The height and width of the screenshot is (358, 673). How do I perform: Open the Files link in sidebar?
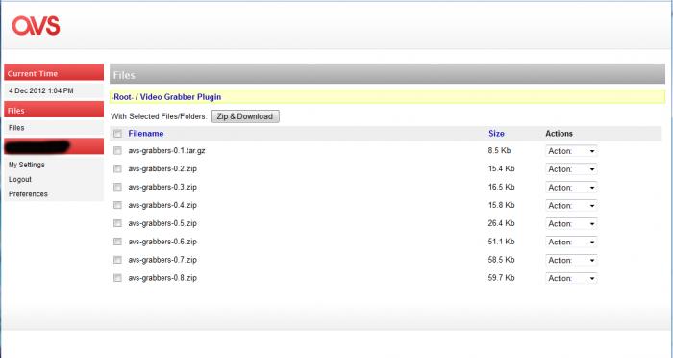coord(16,128)
